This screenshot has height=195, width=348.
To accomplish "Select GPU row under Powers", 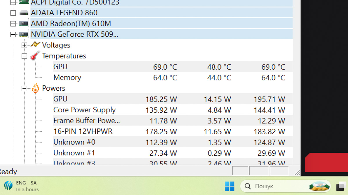I will [x=173, y=99].
